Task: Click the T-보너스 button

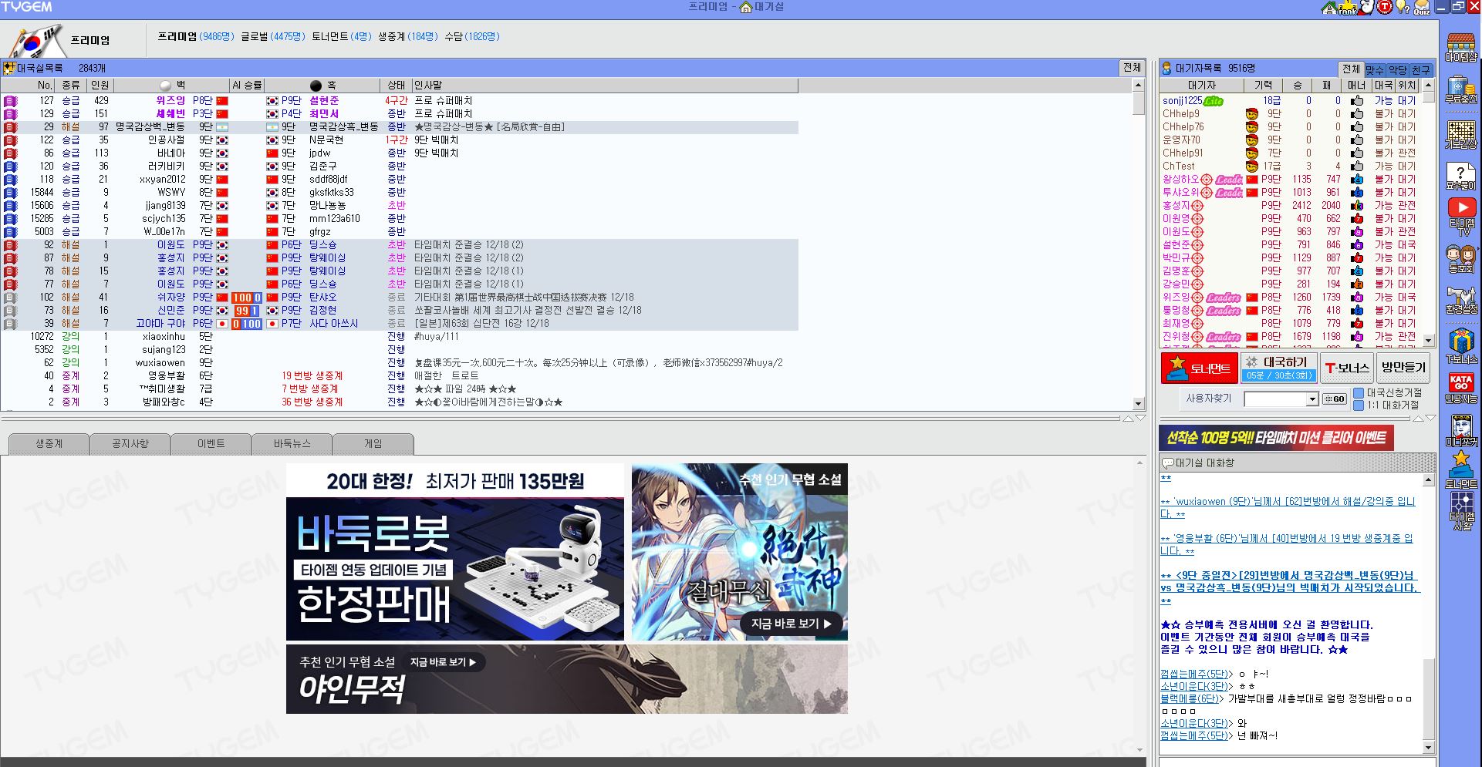Action: [x=1347, y=368]
